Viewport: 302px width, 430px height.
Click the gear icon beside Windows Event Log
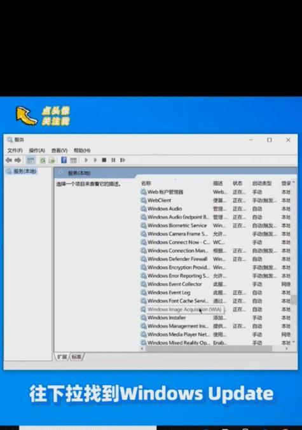pos(143,293)
